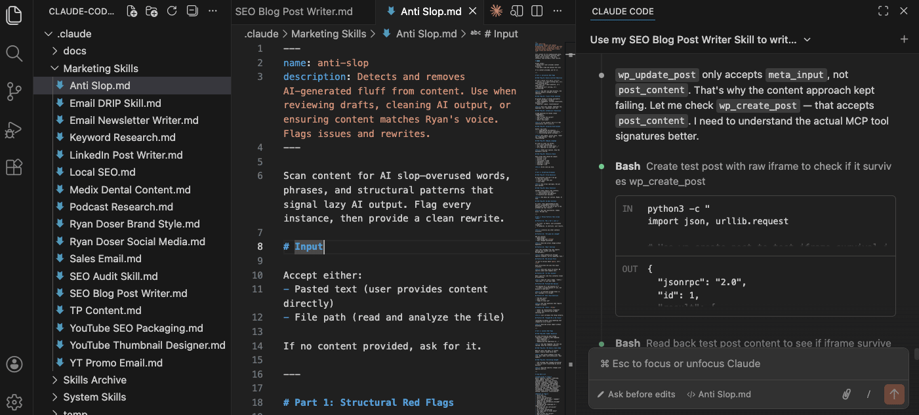Open the Source Control view
The height and width of the screenshot is (415, 919).
click(x=14, y=91)
